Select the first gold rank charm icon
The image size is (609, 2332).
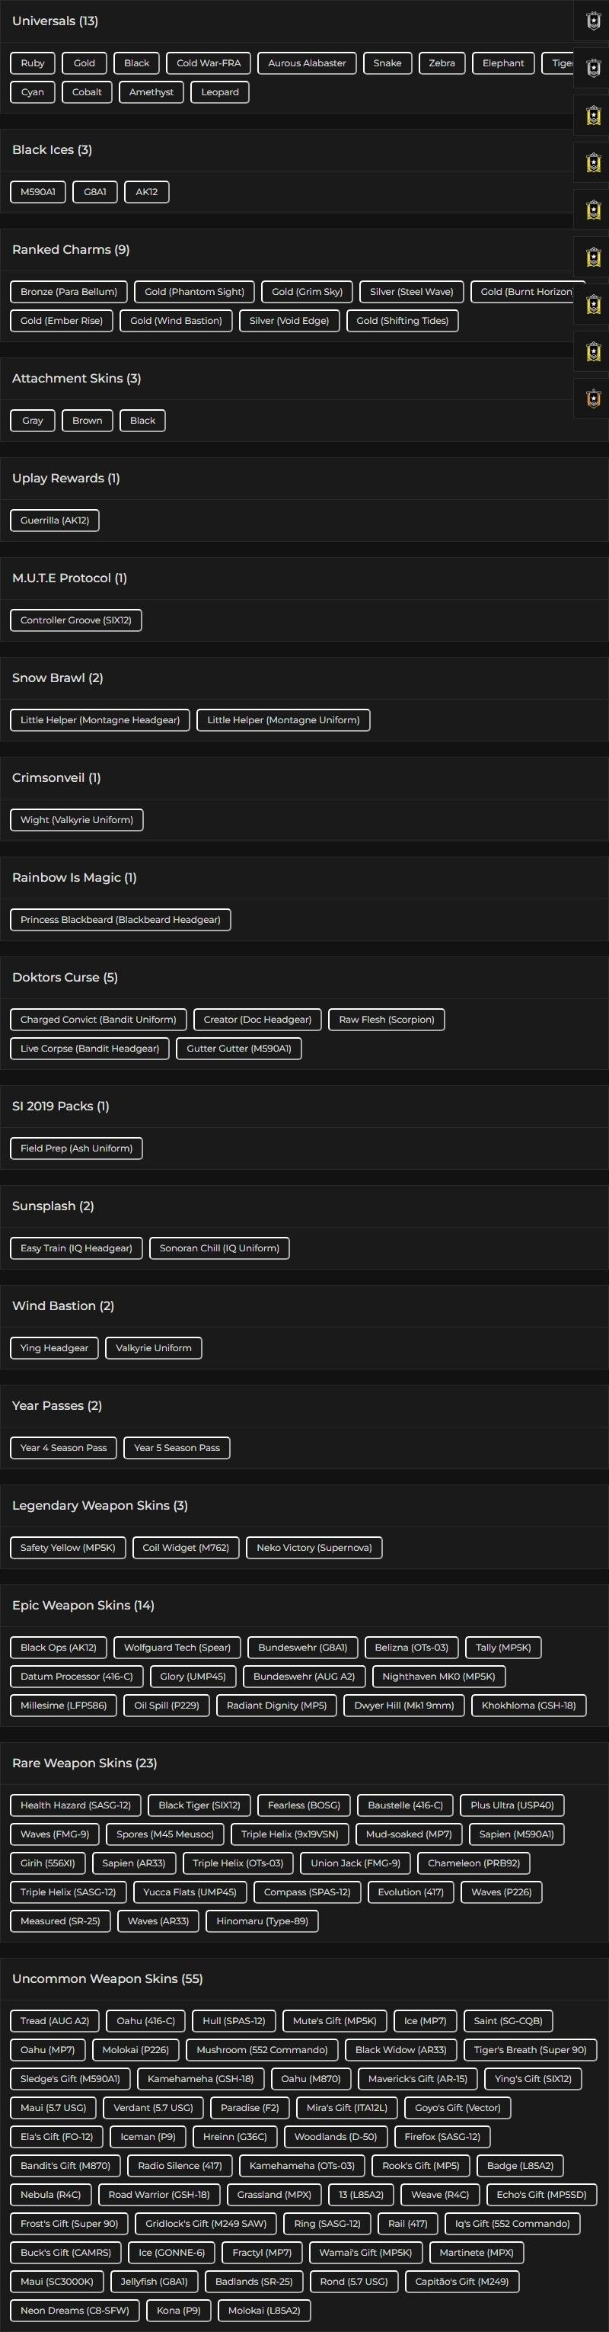[x=594, y=115]
